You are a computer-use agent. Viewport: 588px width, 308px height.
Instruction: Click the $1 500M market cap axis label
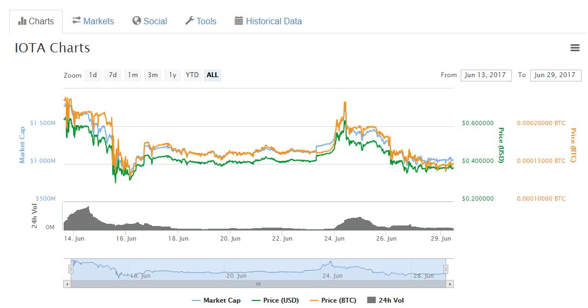(x=43, y=123)
